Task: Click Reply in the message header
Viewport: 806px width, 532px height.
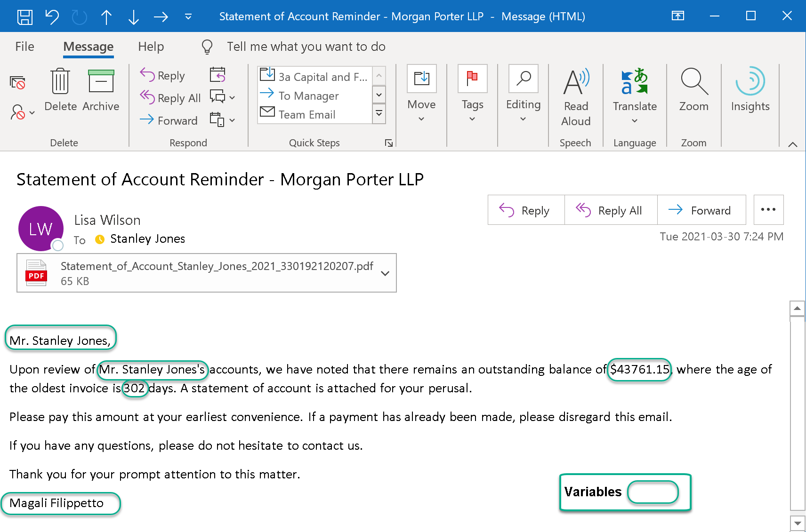Action: (526, 210)
